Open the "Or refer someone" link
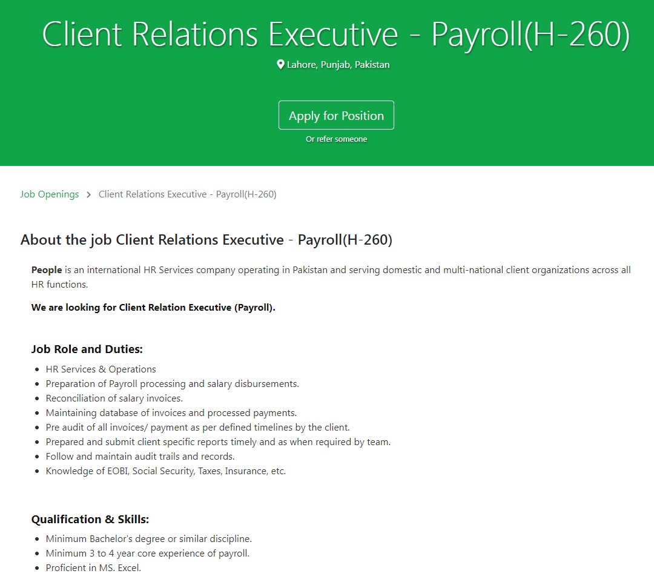Image resolution: width=654 pixels, height=585 pixels. pos(336,139)
